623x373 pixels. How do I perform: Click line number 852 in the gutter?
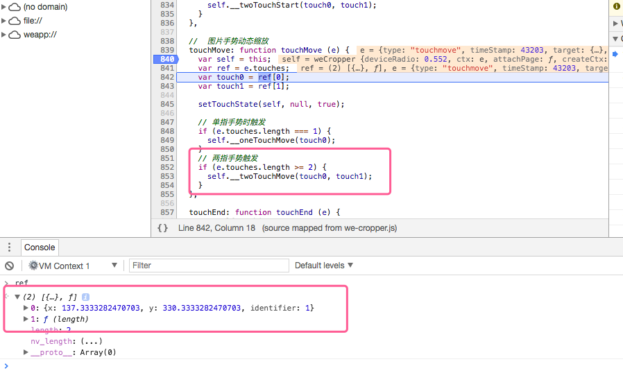click(x=167, y=167)
